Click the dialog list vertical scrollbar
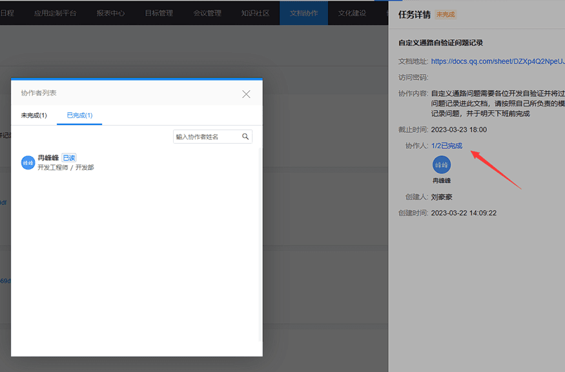Viewport: 565px width, 372px height. (260, 244)
